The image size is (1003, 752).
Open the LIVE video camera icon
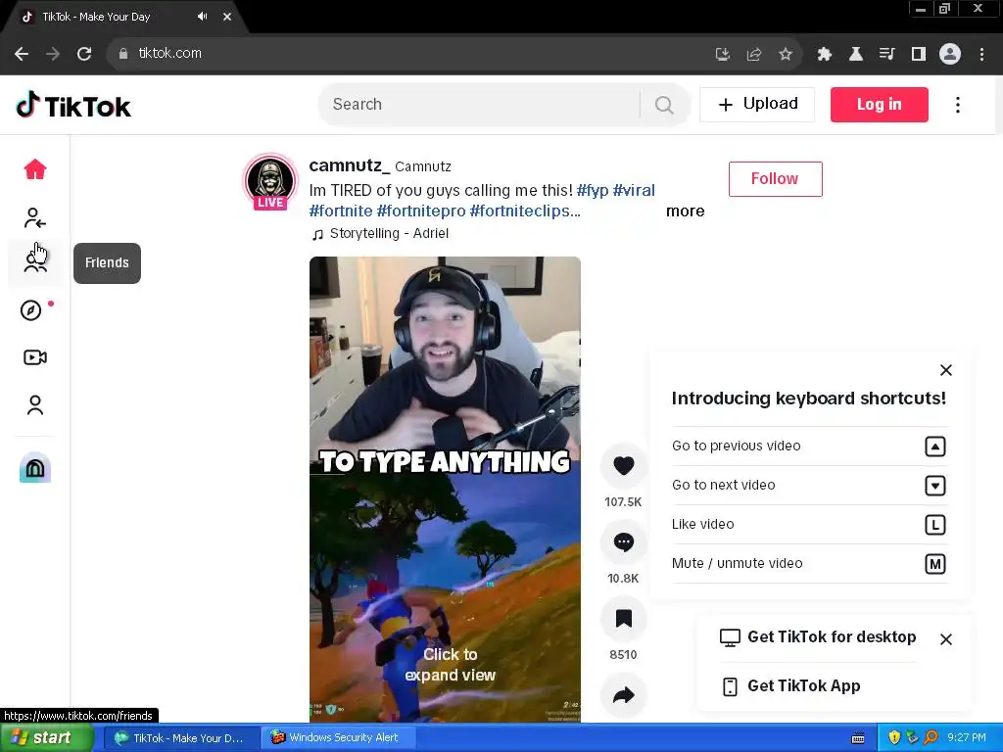35,357
